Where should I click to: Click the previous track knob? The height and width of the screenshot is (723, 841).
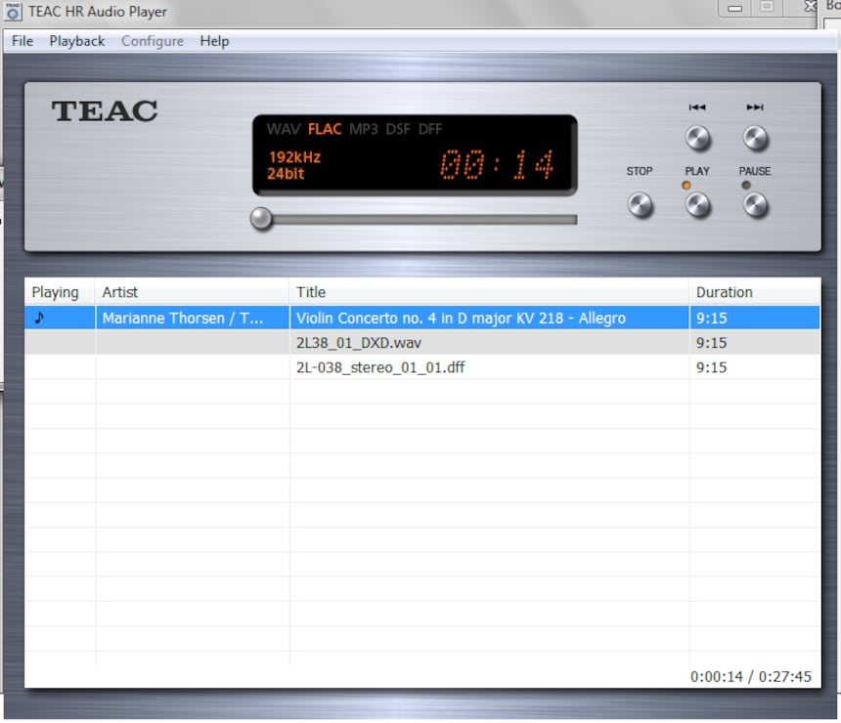click(697, 139)
